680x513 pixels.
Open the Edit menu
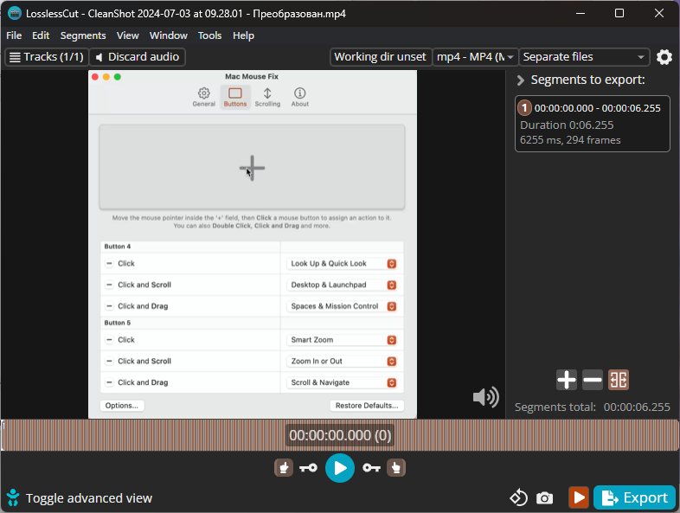[x=41, y=35]
